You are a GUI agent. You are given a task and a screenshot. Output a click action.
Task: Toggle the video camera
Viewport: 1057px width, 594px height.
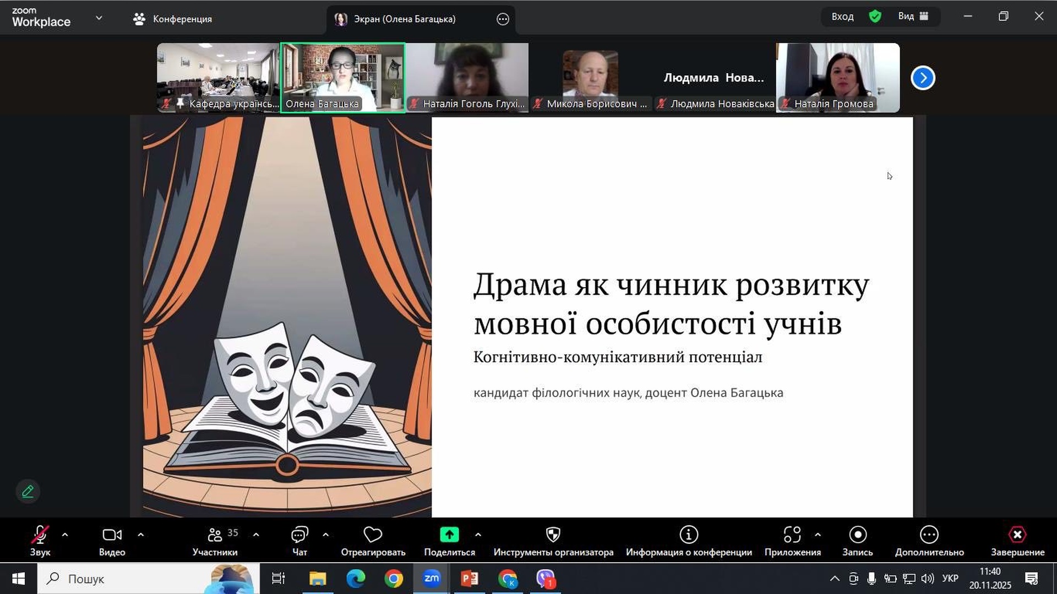pyautogui.click(x=112, y=535)
